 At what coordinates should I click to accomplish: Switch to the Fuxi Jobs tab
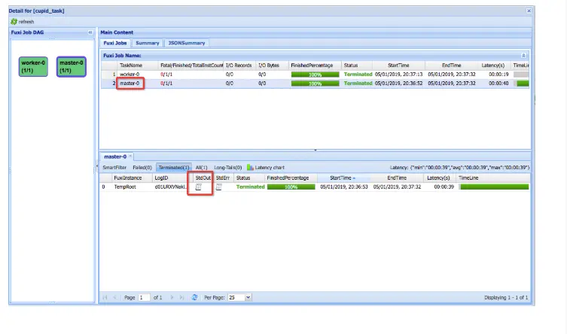[x=115, y=43]
